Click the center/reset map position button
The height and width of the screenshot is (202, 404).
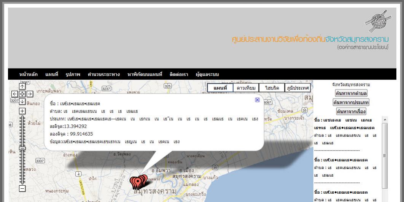pyautogui.click(x=22, y=94)
